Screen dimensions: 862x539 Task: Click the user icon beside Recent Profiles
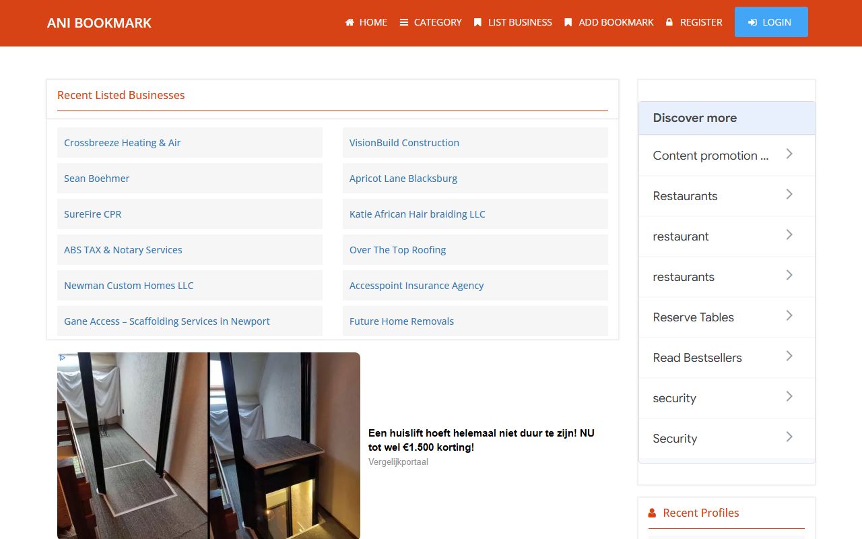tap(652, 513)
